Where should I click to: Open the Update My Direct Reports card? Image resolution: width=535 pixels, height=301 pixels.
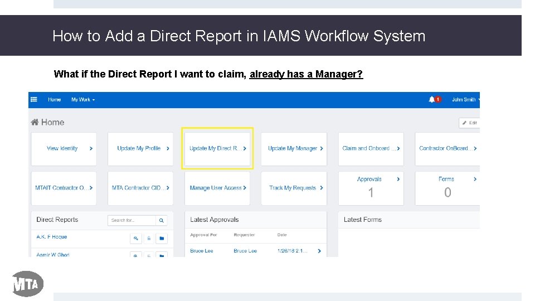(217, 149)
